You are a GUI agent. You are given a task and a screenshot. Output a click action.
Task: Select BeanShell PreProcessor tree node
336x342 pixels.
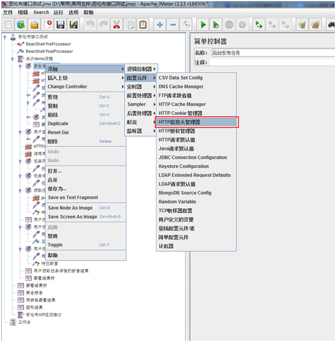[x=48, y=44]
